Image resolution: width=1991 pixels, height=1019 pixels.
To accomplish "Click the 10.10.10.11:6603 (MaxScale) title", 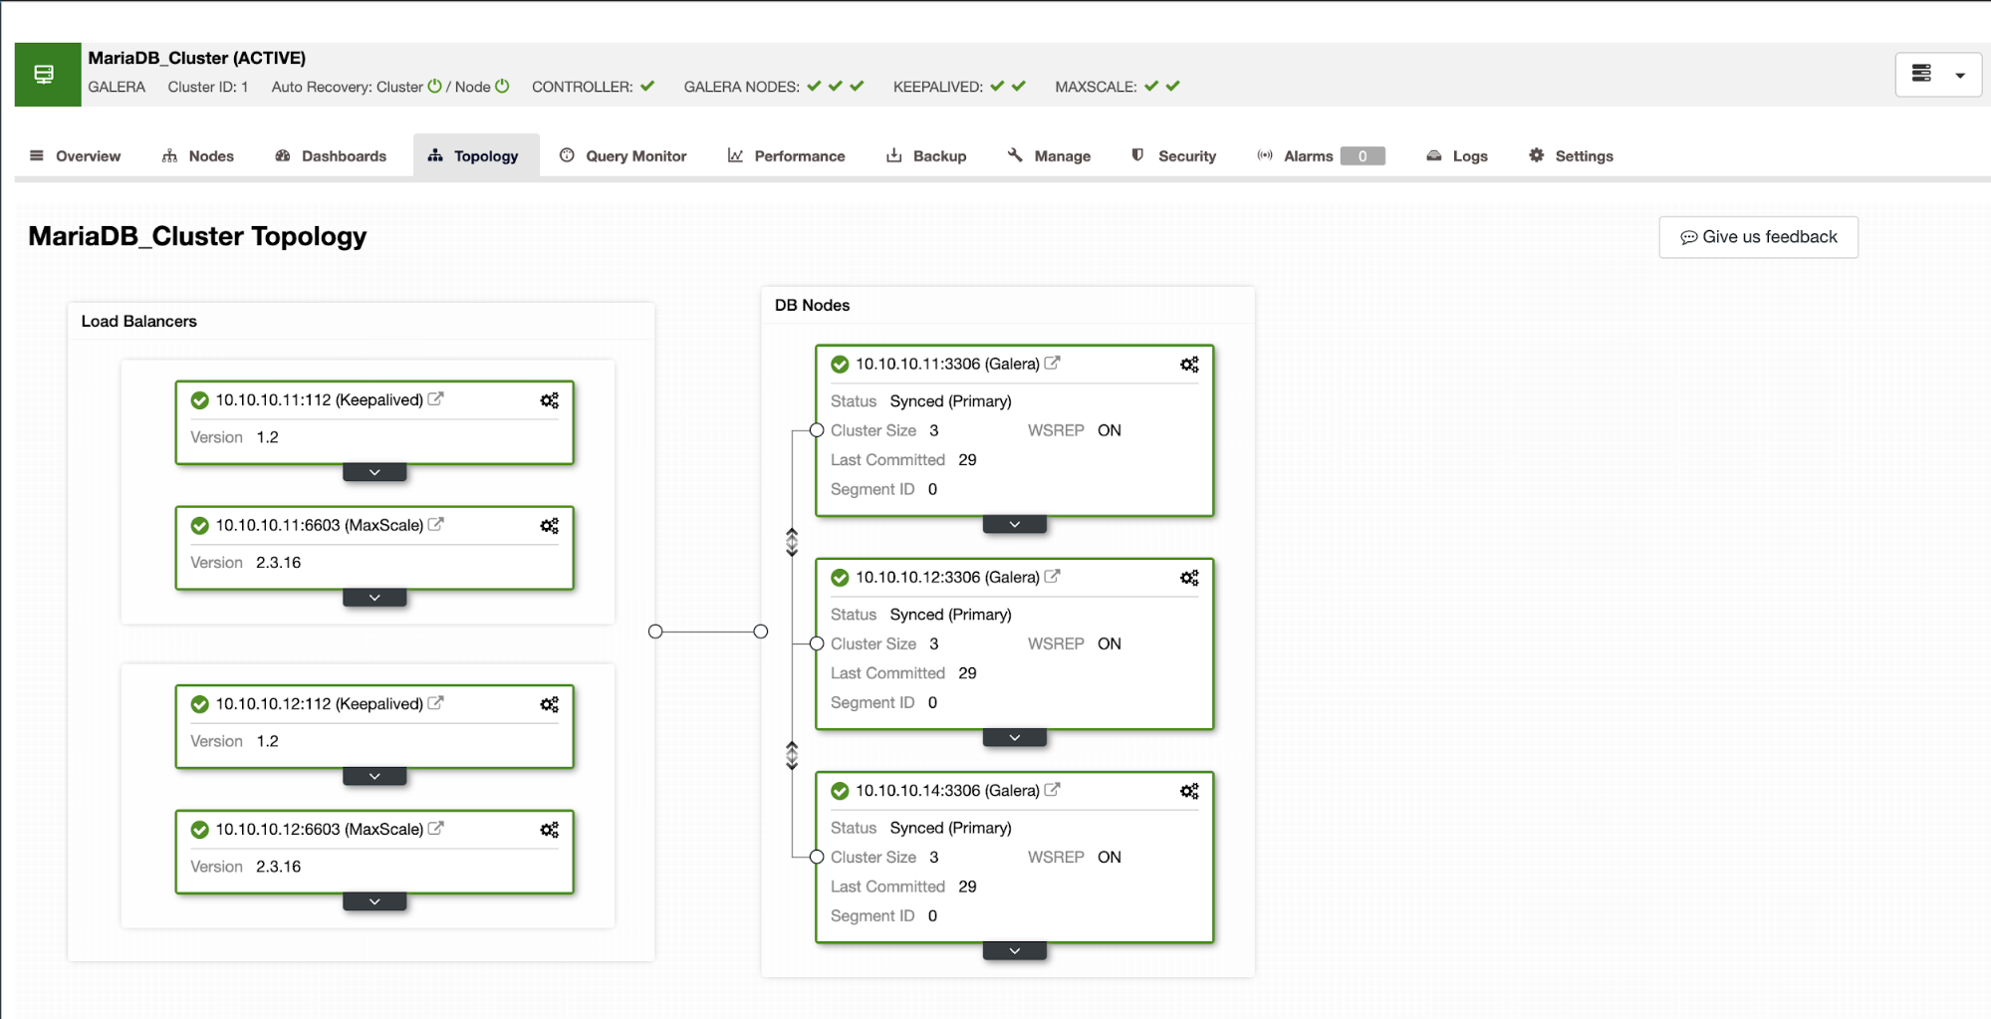I will (319, 526).
